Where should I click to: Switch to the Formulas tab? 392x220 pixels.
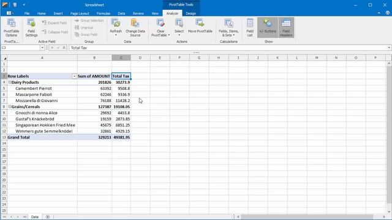click(x=104, y=13)
